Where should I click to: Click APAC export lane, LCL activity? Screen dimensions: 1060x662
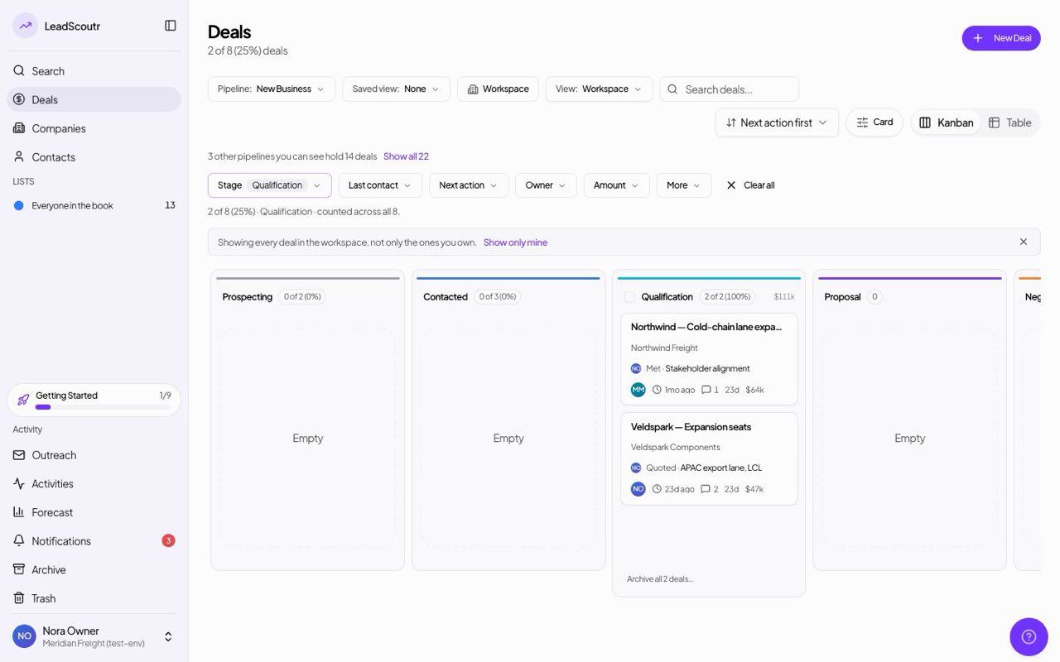pos(720,468)
